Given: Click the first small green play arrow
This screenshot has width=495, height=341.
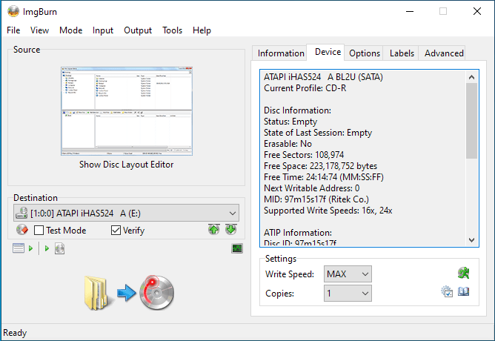Looking at the screenshot, I should [30, 248].
